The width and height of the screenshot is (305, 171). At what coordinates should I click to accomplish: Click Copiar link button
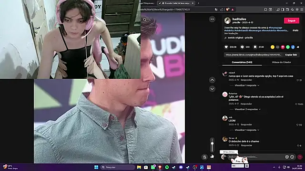tap(291, 55)
